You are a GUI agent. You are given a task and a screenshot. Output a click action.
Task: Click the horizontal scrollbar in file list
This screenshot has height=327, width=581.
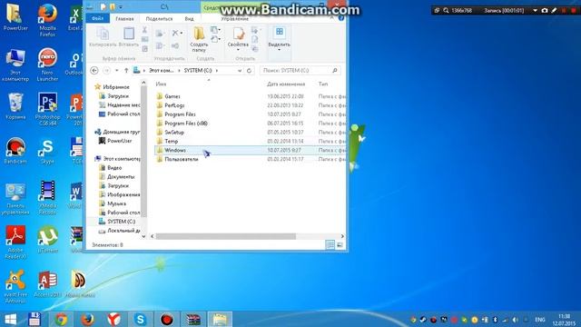(x=226, y=236)
